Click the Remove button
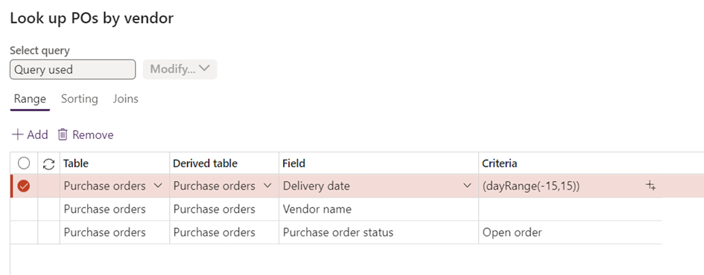 point(86,135)
